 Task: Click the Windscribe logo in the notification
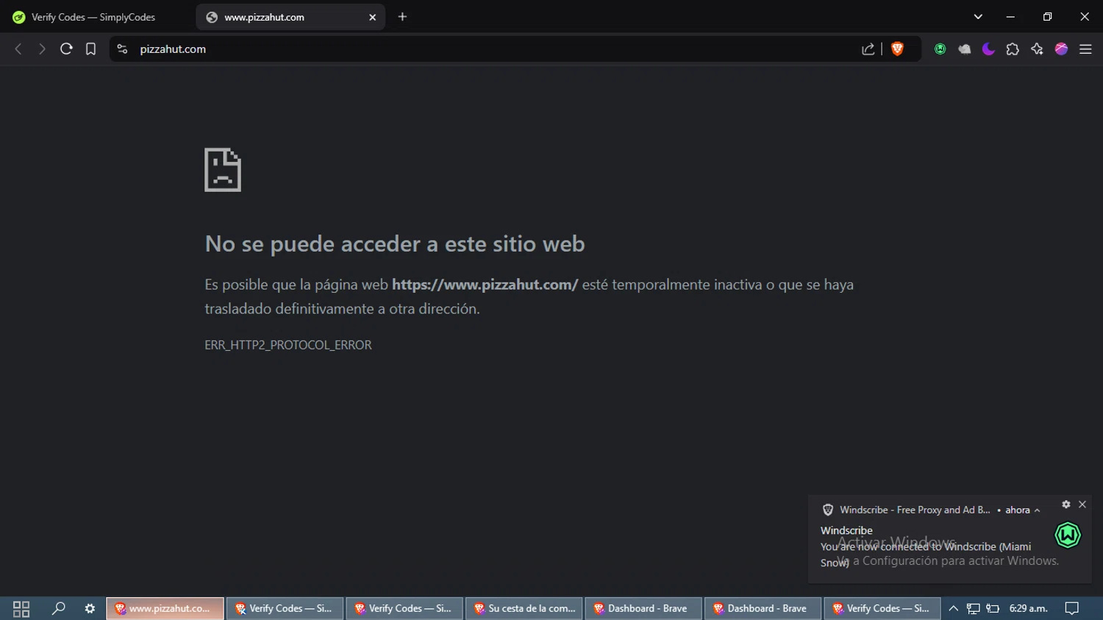tap(1068, 535)
